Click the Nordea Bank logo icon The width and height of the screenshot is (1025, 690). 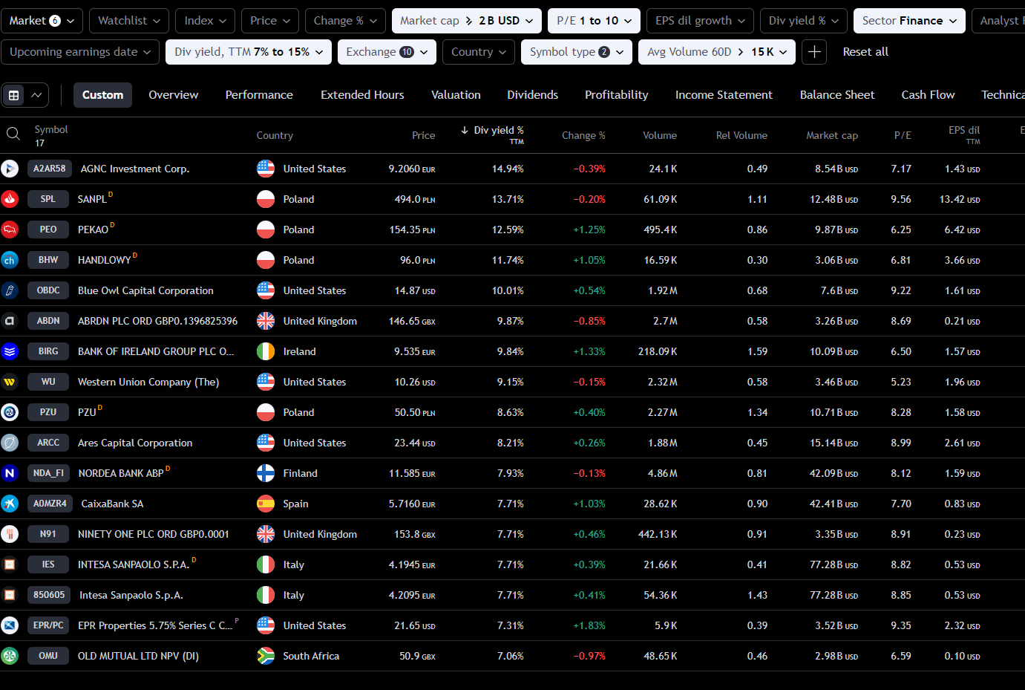coord(10,473)
